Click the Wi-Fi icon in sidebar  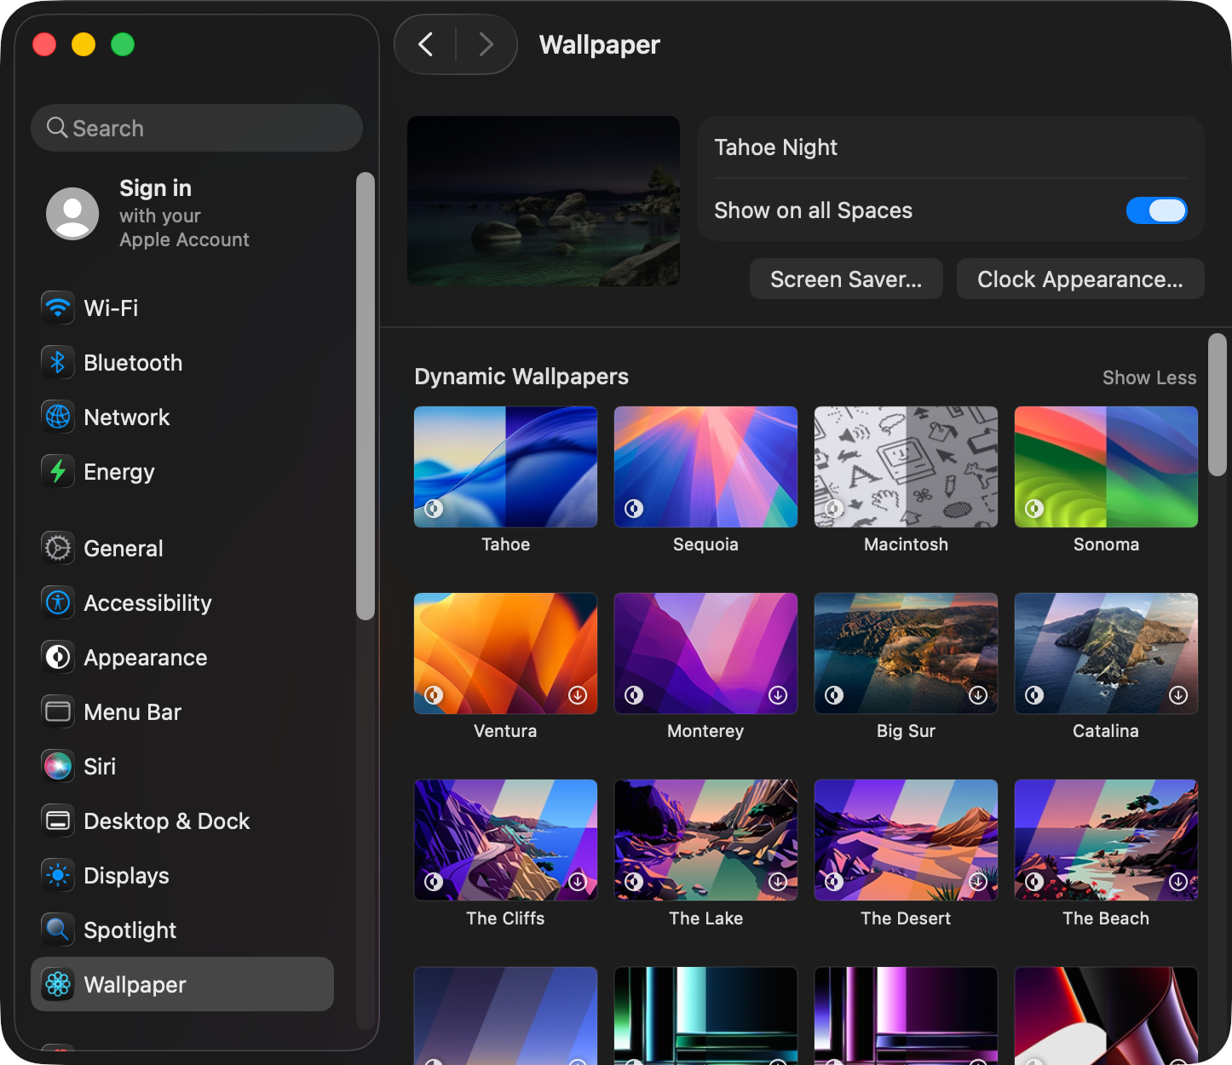[58, 308]
